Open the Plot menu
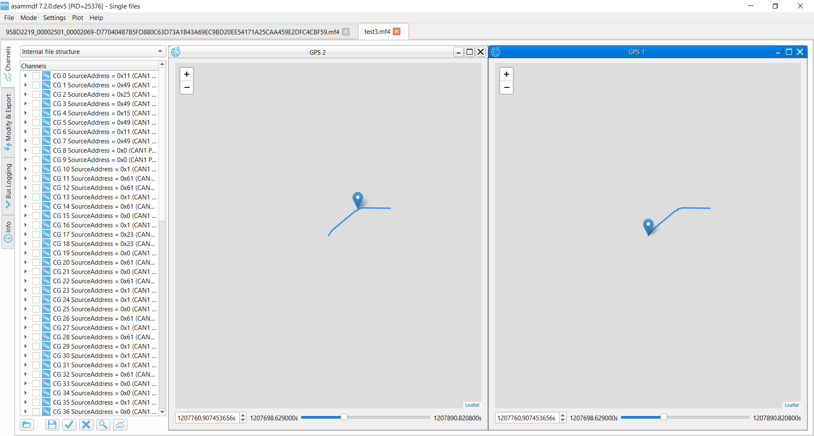Image resolution: width=814 pixels, height=436 pixels. click(78, 17)
